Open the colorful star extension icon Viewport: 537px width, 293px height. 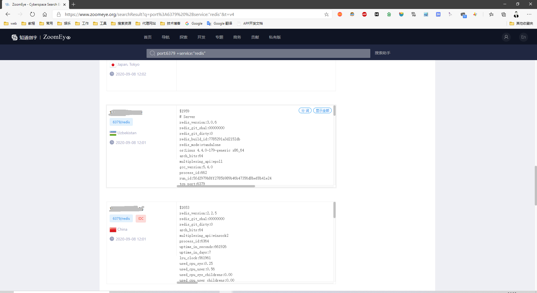[475, 14]
